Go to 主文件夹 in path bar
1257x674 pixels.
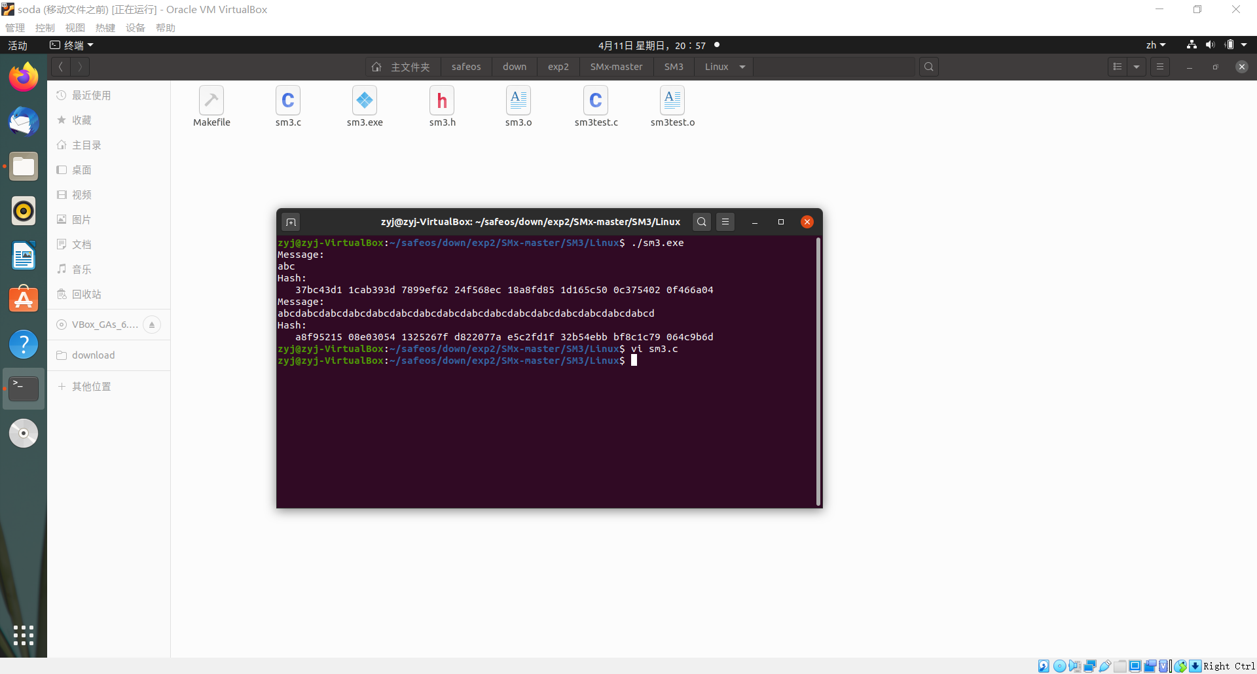[x=401, y=67]
